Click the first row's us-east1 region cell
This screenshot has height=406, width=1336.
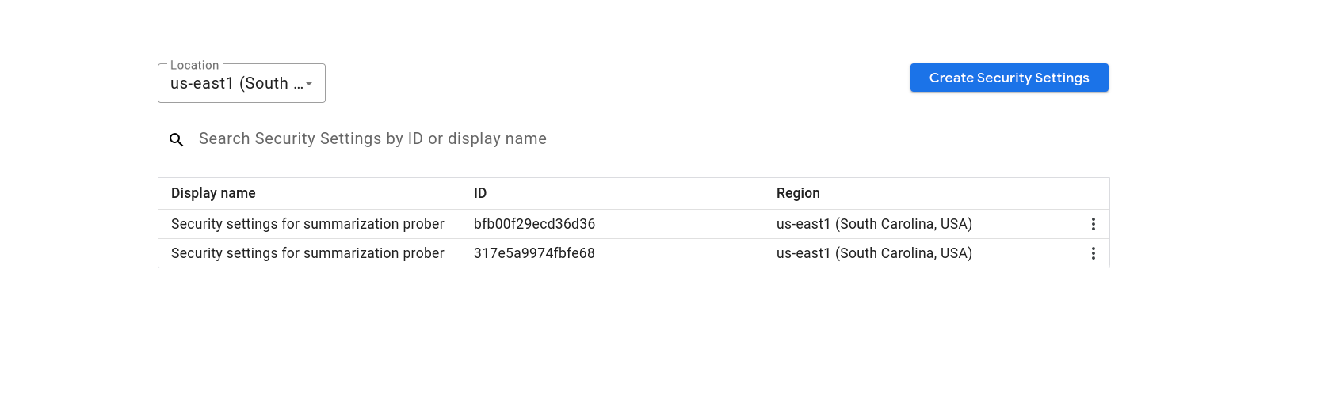[x=874, y=224]
